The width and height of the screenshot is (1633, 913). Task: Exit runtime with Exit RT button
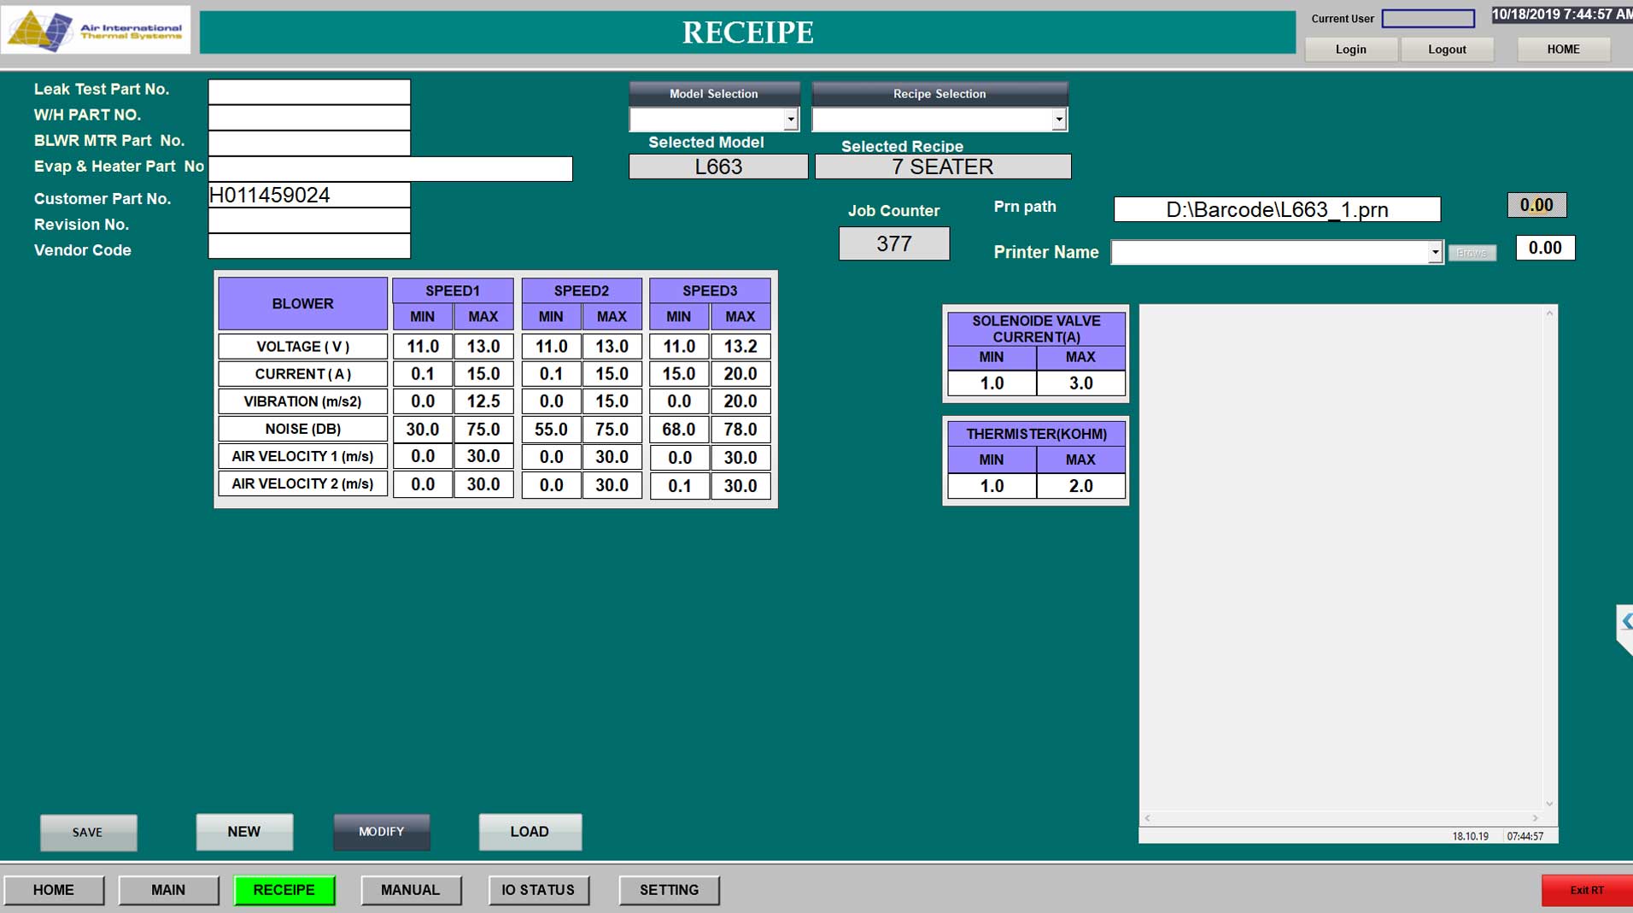[1587, 890]
